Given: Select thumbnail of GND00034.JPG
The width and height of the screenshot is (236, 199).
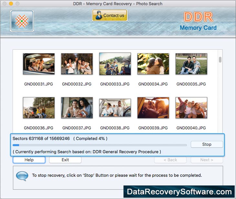Looking at the screenshot, I should pyautogui.click(x=153, y=64).
